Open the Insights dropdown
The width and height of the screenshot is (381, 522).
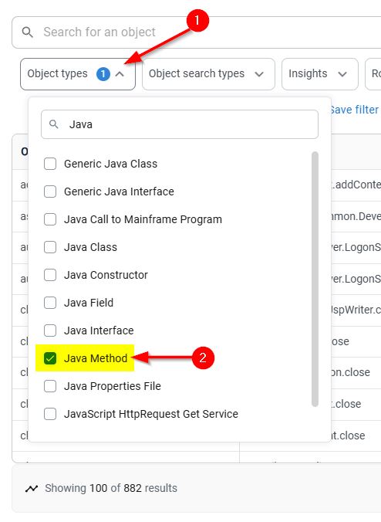320,74
